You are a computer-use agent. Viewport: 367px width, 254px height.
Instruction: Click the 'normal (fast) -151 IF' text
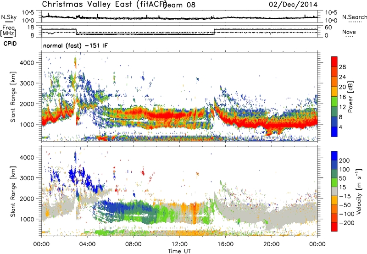click(75, 45)
